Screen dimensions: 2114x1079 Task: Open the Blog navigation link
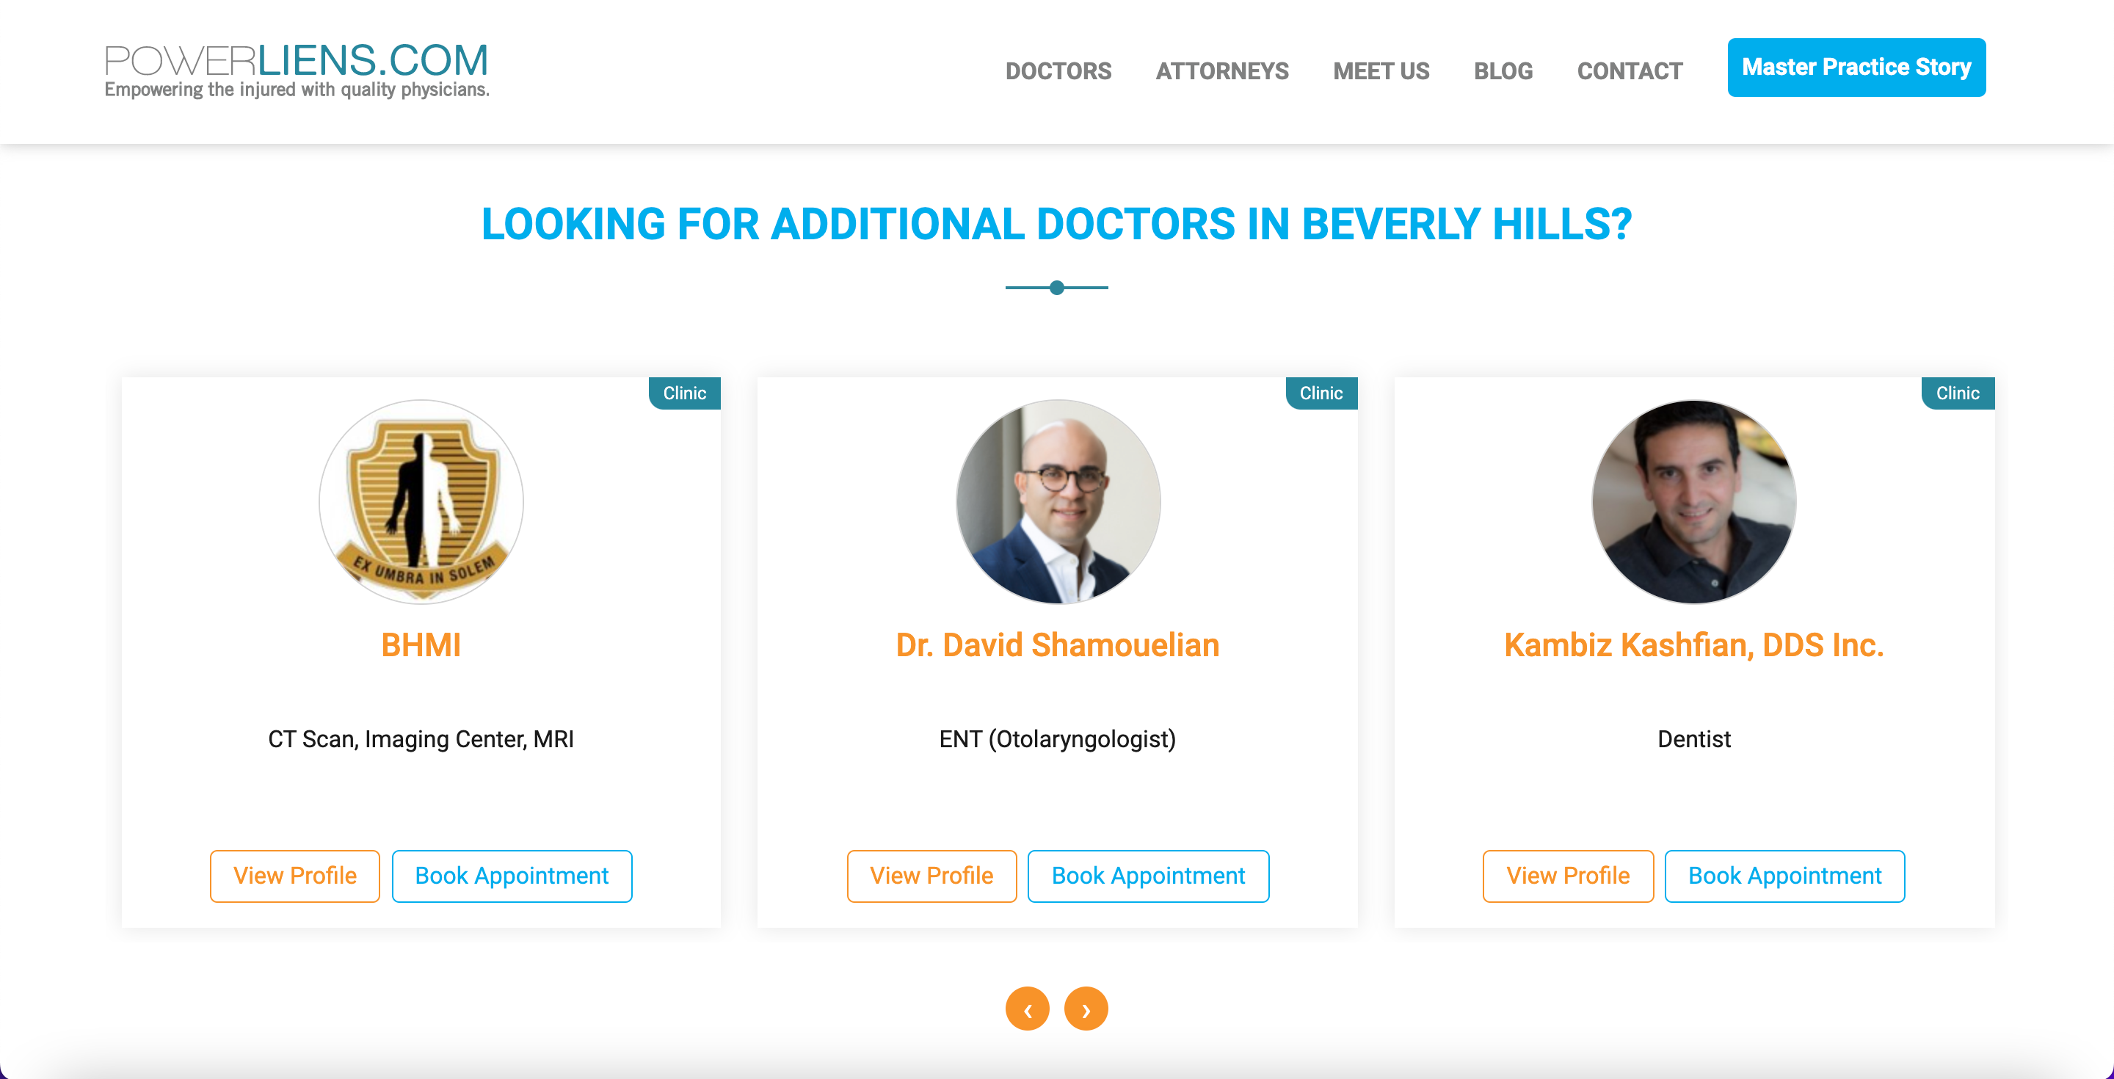tap(1503, 71)
